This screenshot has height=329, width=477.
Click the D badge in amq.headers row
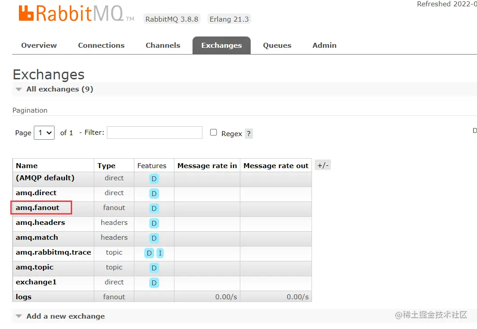click(x=154, y=223)
